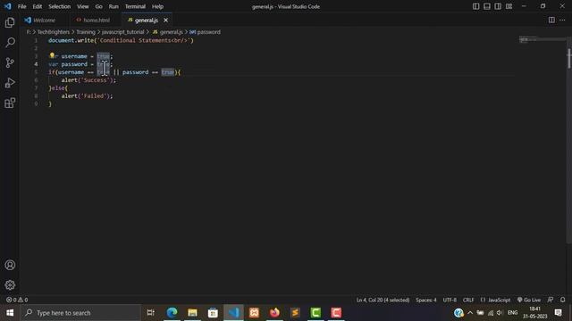Image resolution: width=572 pixels, height=321 pixels.
Task: Toggle Panel layout icon in title bar
Action: 486,6
